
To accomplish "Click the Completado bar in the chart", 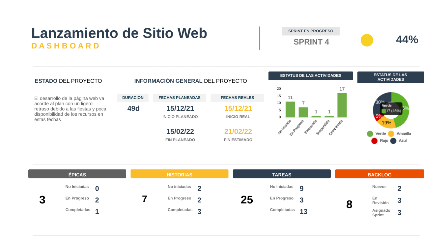I will pyautogui.click(x=342, y=105).
